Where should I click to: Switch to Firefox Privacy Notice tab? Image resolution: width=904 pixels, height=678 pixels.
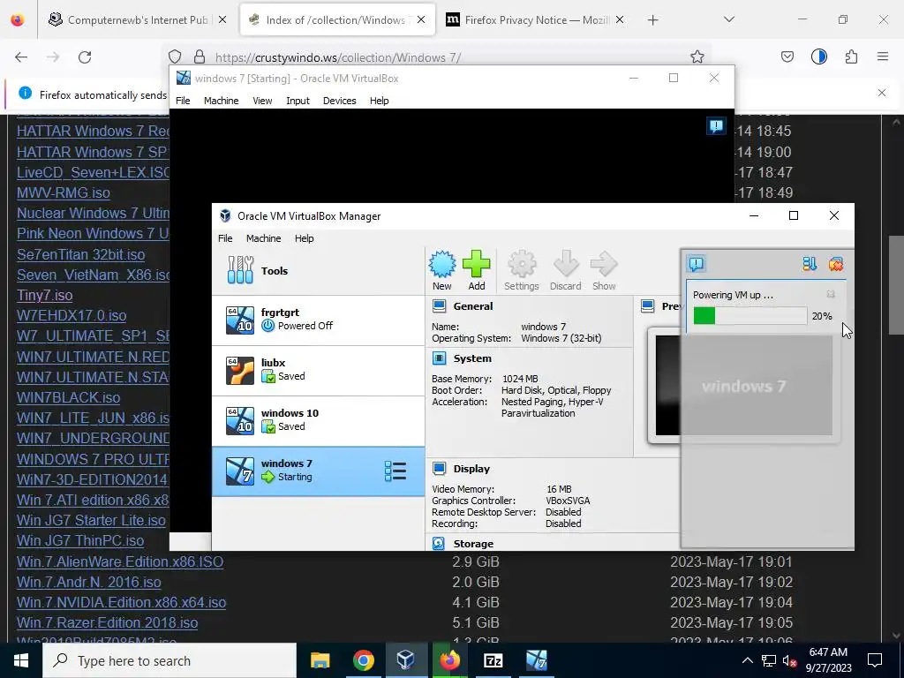pyautogui.click(x=535, y=19)
